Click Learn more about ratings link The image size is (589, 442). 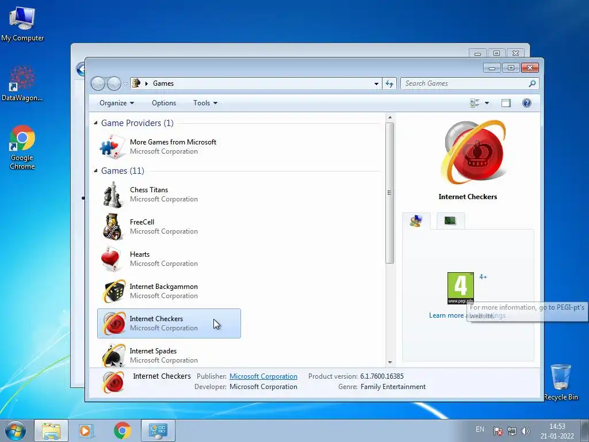tap(467, 315)
